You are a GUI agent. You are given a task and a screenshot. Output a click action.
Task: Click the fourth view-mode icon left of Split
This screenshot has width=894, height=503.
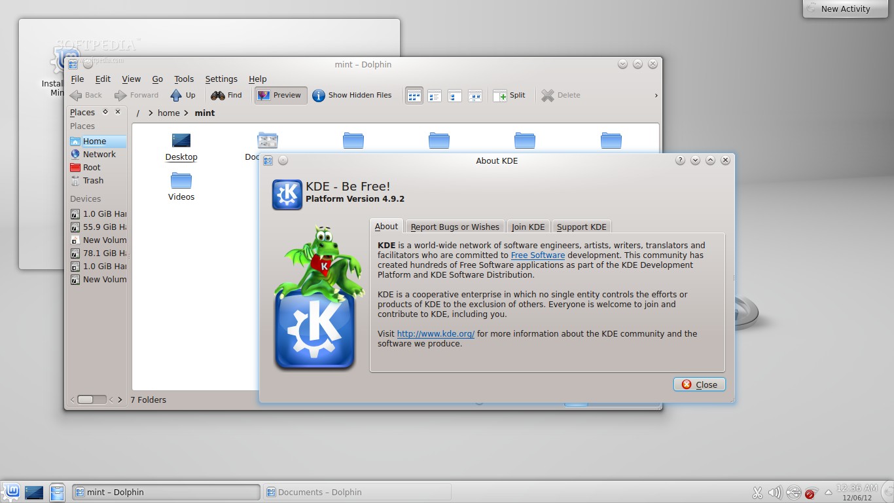(475, 96)
